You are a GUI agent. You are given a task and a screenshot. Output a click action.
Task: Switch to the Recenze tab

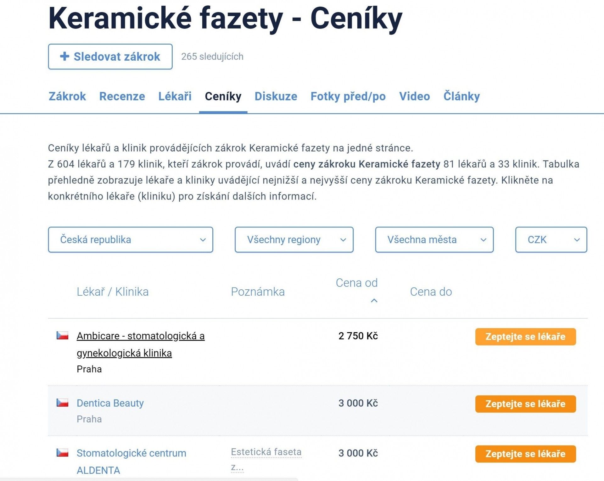tap(122, 96)
